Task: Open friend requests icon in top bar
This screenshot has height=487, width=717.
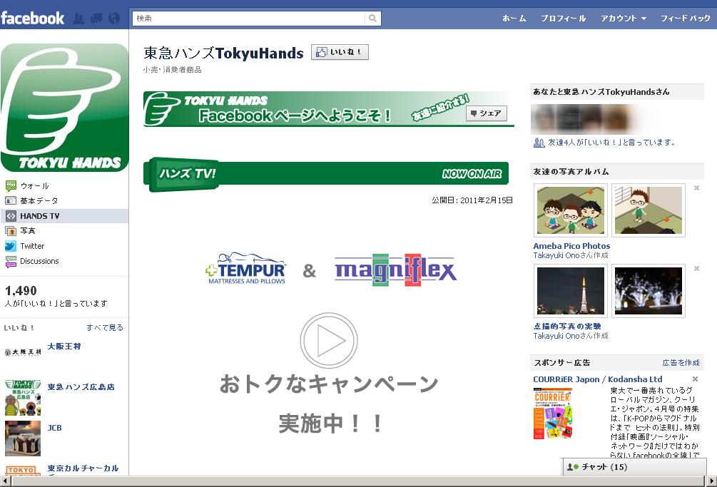Action: [78, 19]
